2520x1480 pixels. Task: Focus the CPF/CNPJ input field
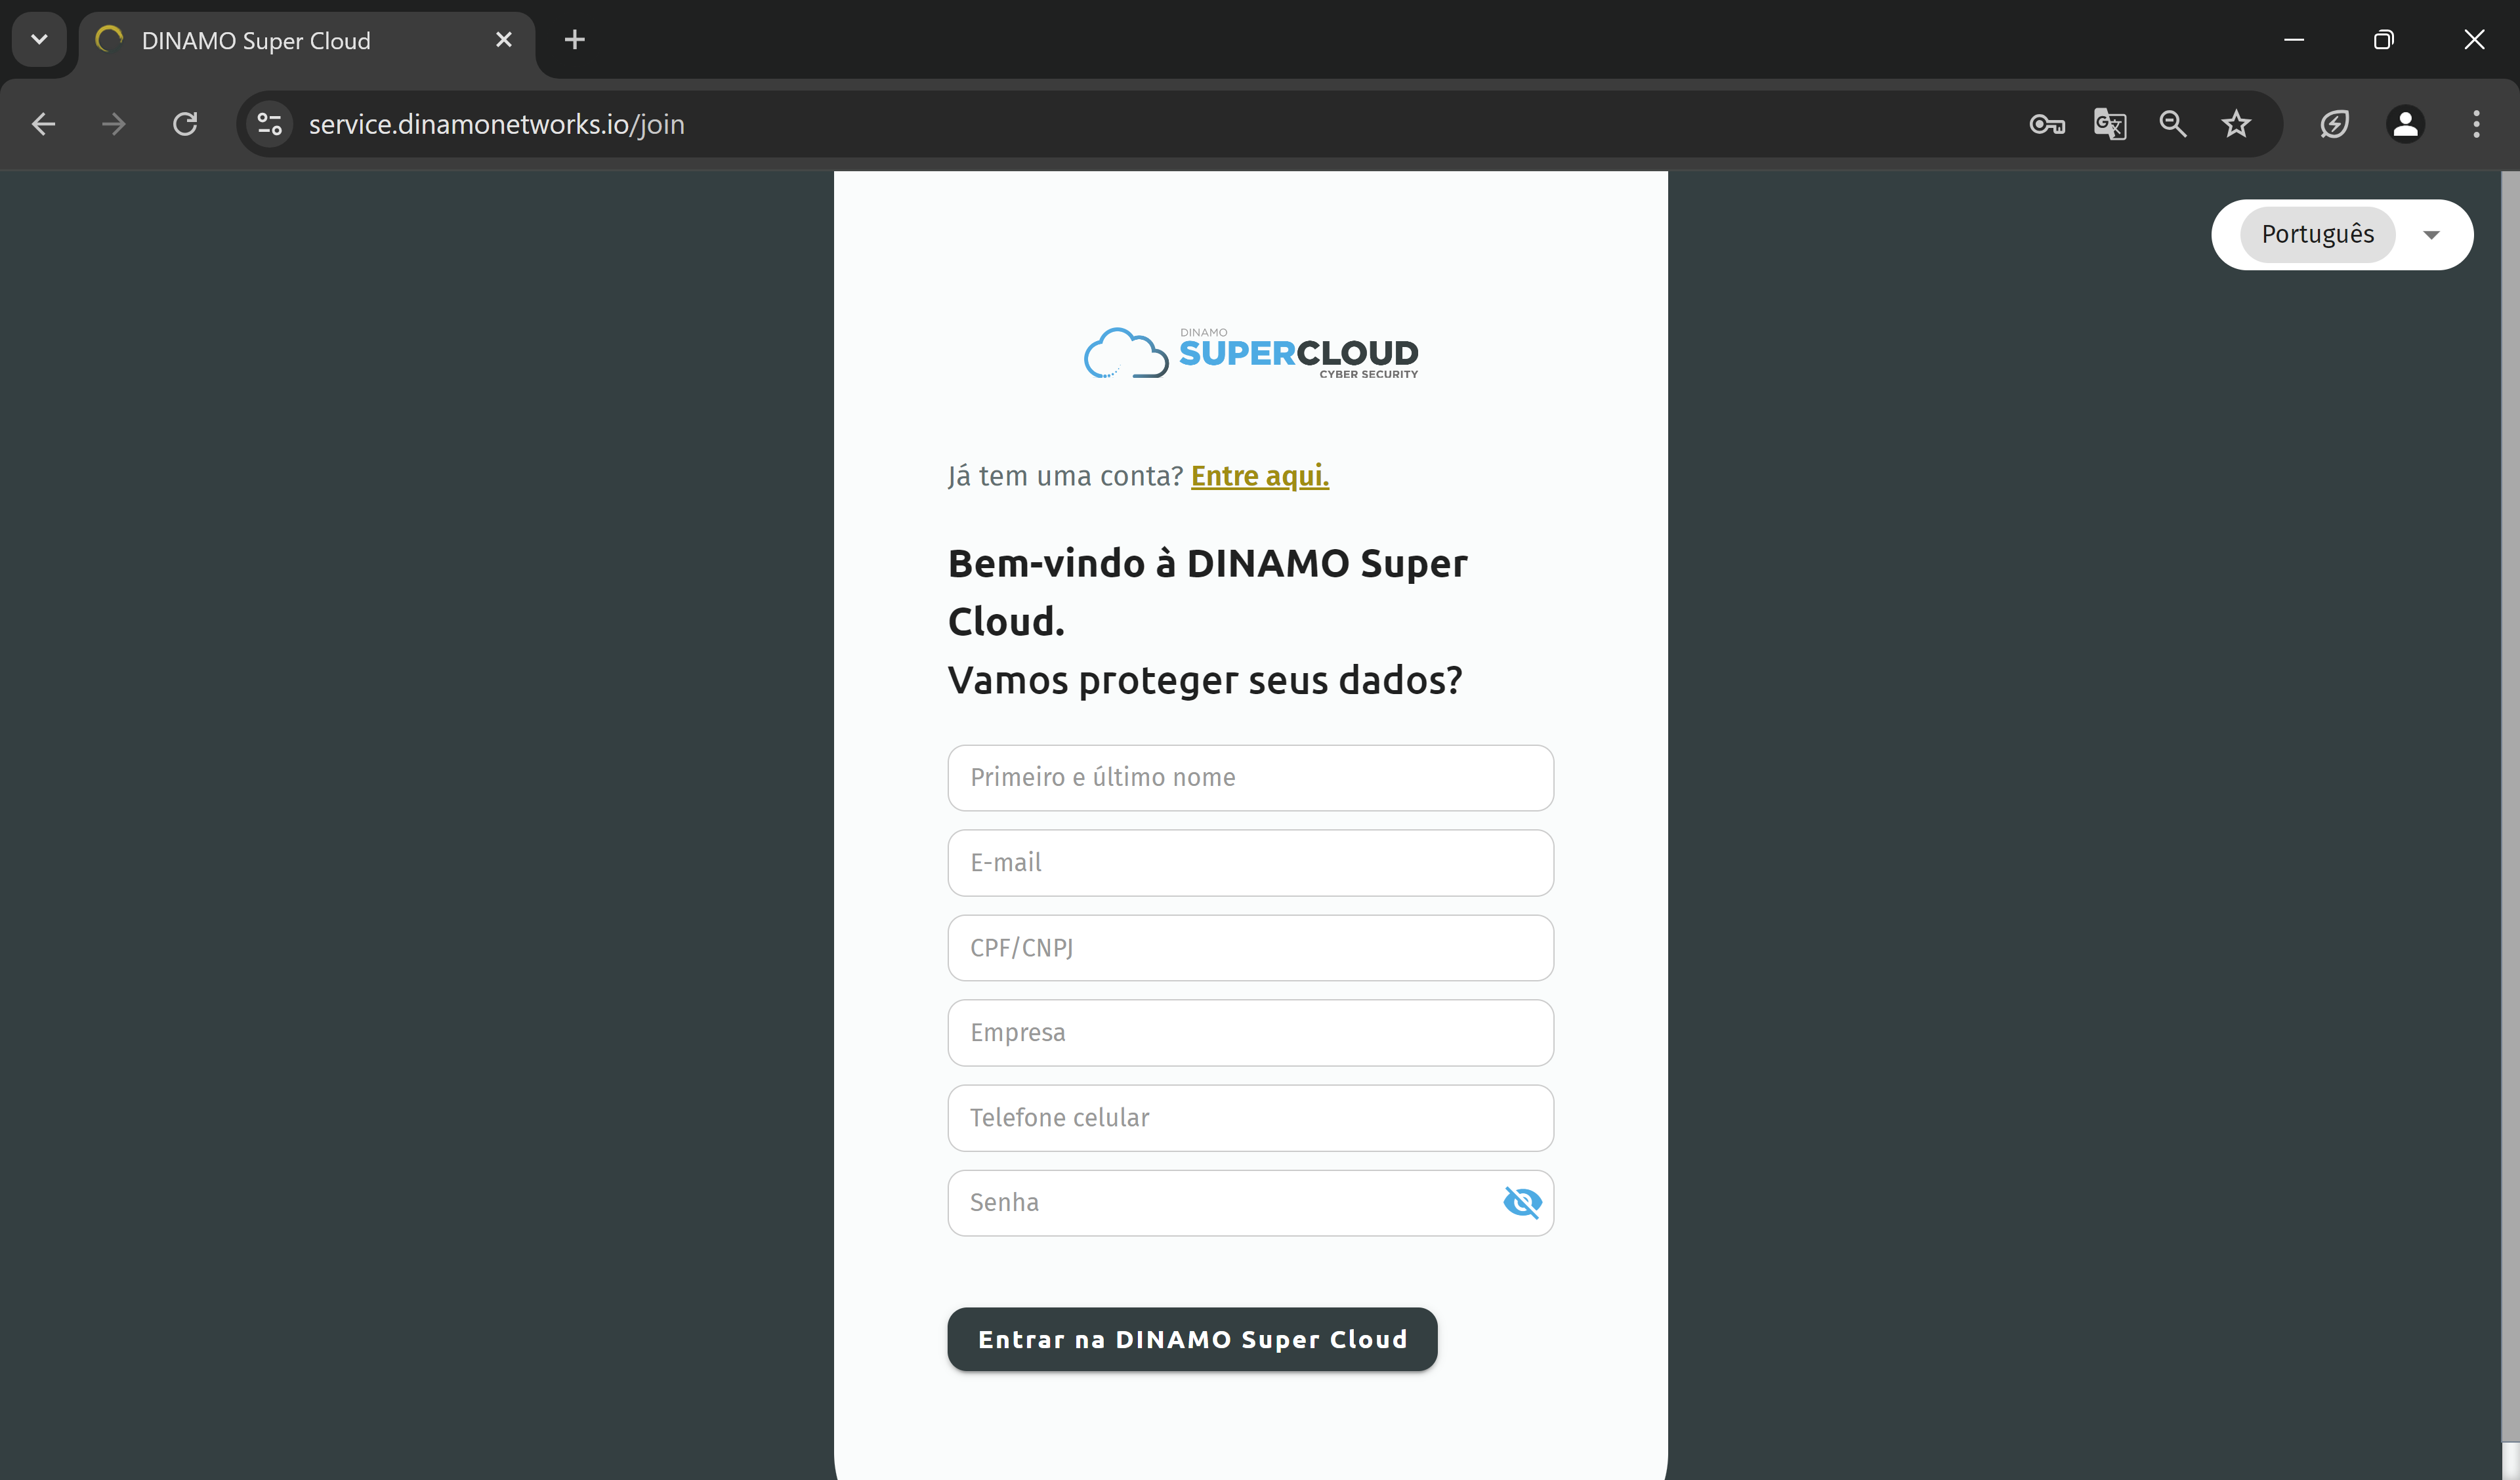tap(1250, 947)
